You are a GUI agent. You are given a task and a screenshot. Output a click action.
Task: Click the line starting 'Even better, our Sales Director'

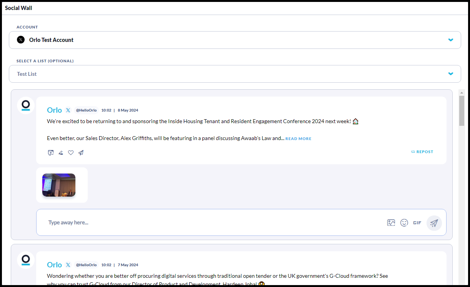pyautogui.click(x=165, y=138)
